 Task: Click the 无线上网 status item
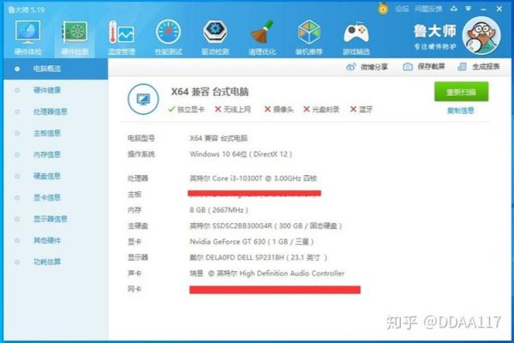(233, 109)
